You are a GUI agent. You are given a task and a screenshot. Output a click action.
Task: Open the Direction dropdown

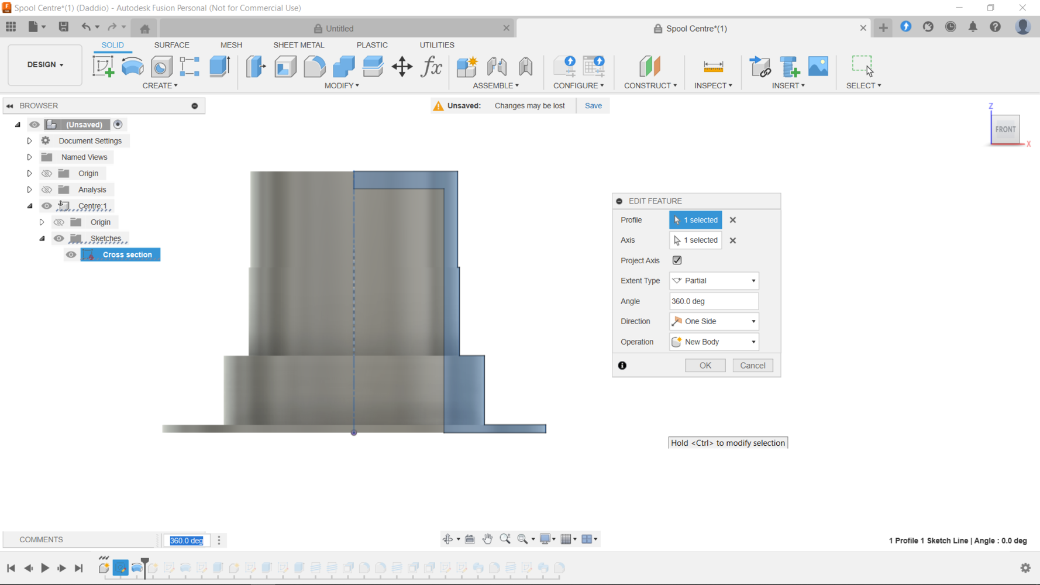pos(714,321)
